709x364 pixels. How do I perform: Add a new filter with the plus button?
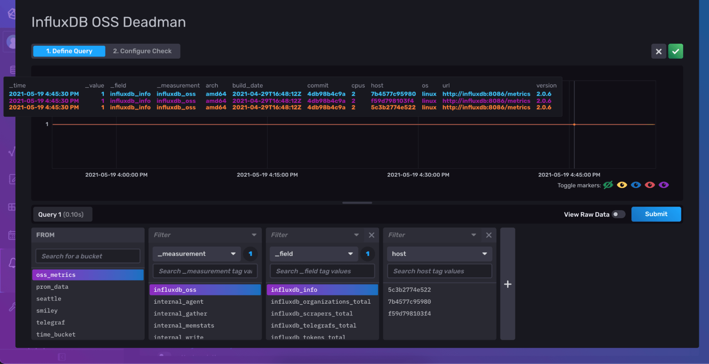pyautogui.click(x=507, y=284)
